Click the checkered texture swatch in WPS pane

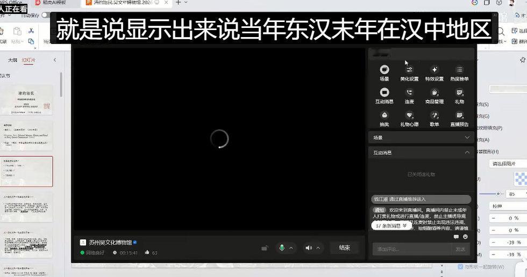point(521,178)
